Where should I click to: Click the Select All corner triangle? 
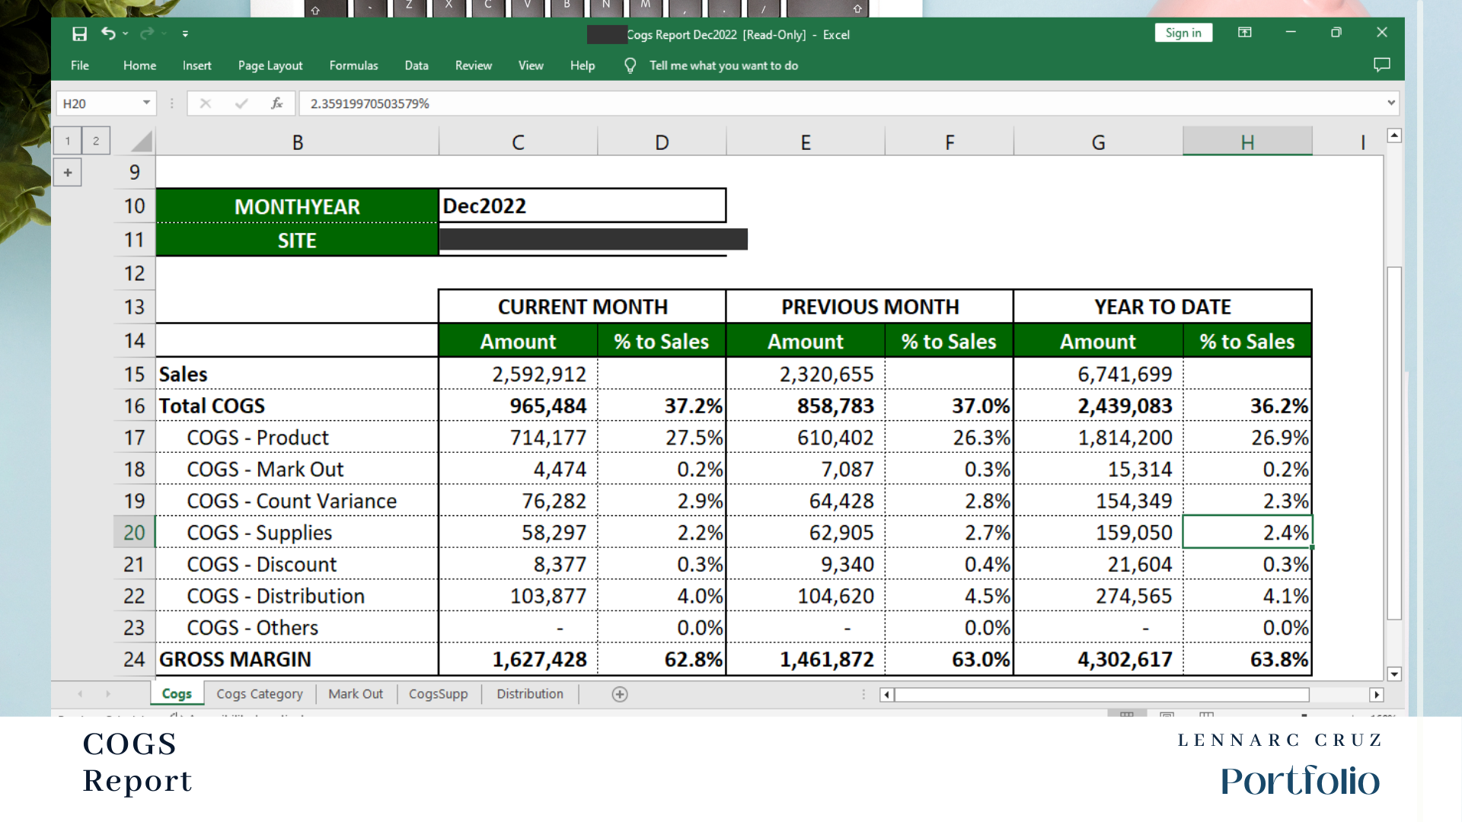pos(141,142)
